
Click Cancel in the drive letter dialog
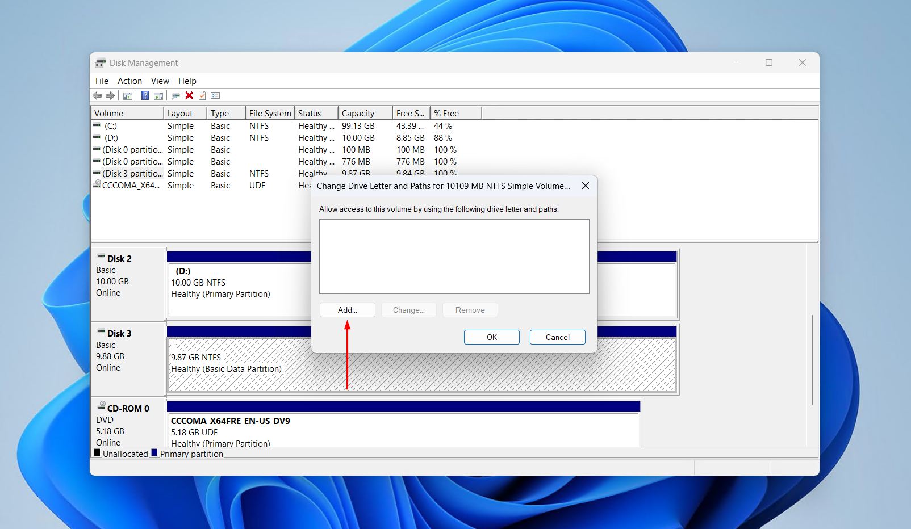[x=558, y=337]
